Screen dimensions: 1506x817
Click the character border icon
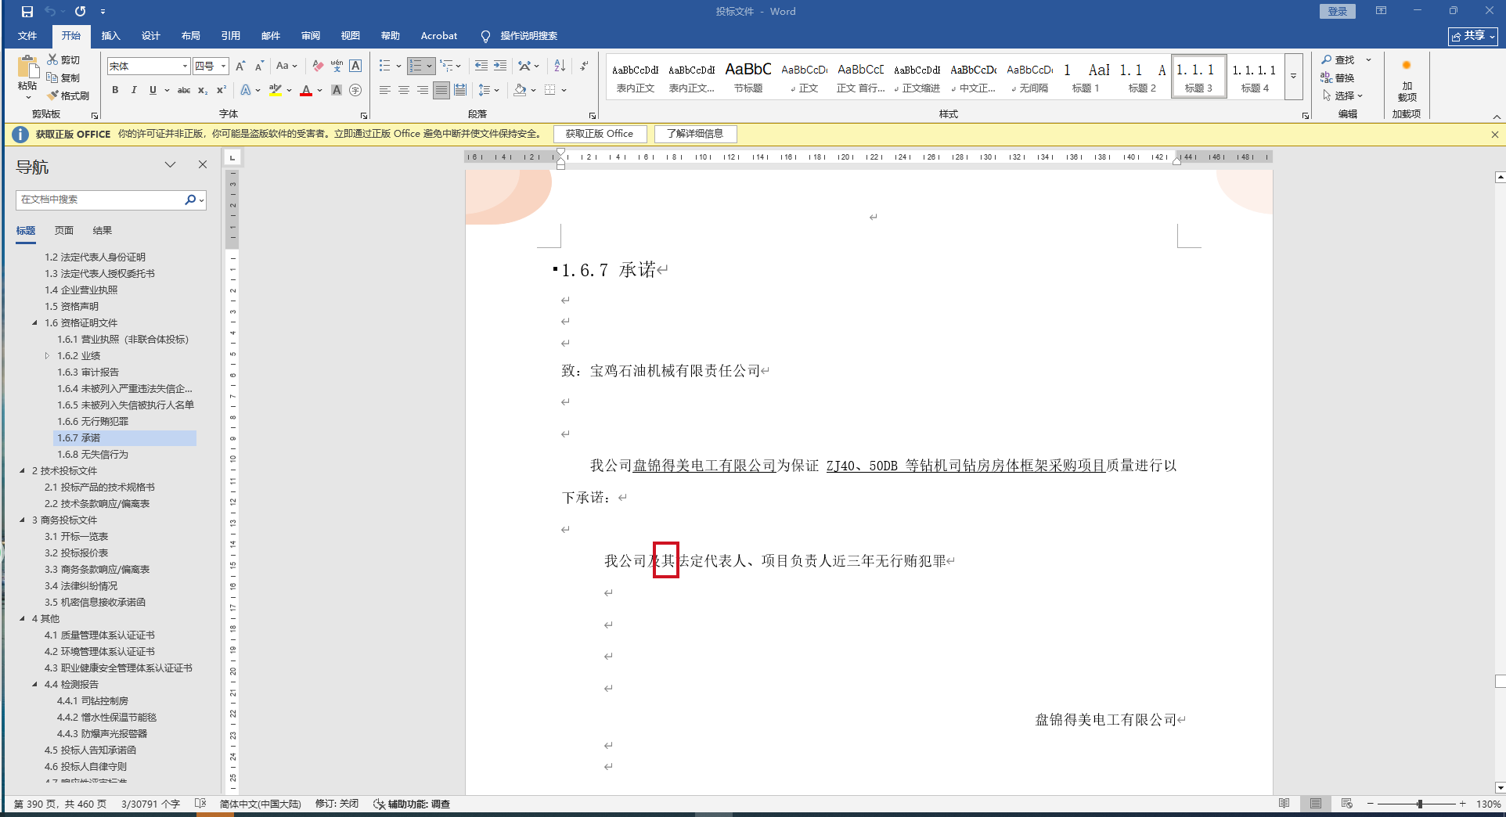[x=355, y=66]
